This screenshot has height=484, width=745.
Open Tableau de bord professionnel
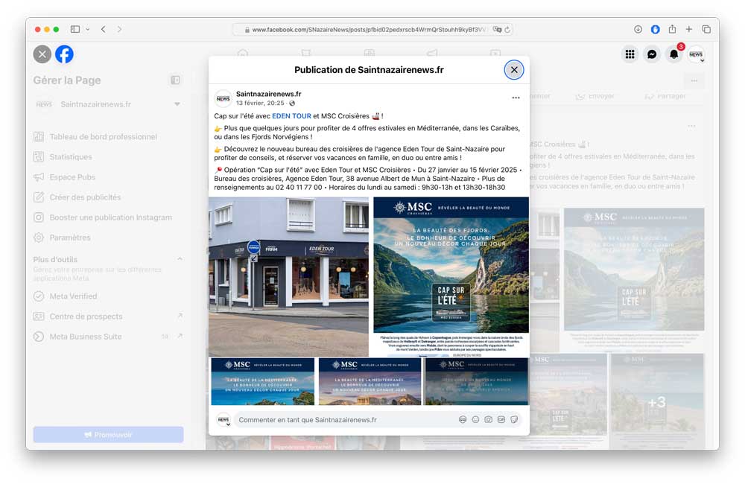coord(103,137)
